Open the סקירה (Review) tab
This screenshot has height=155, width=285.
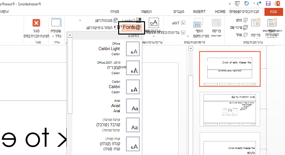pos(115,12)
